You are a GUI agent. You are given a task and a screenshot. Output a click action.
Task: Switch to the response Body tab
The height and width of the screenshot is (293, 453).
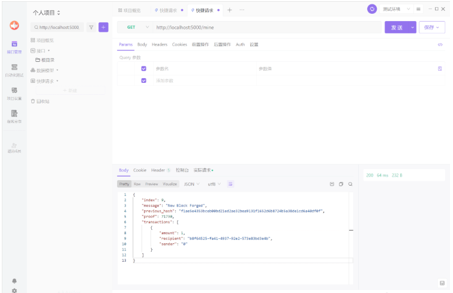124,170
